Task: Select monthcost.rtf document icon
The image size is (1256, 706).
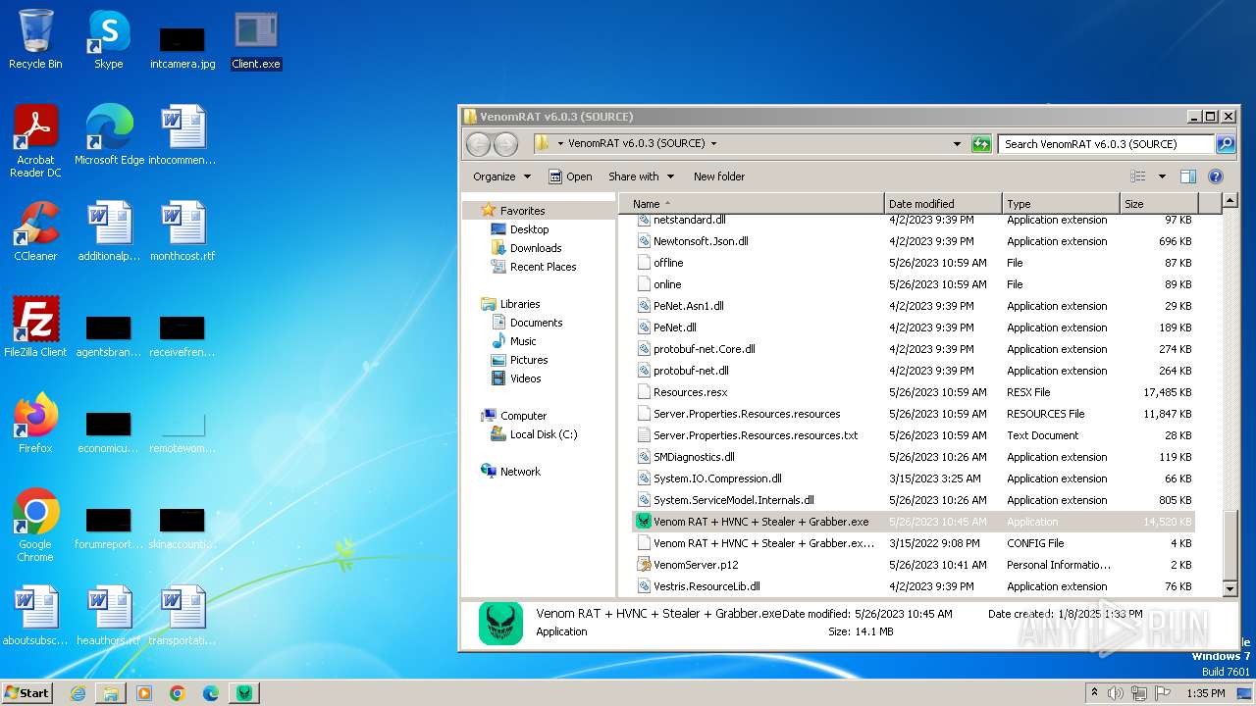Action: (183, 232)
